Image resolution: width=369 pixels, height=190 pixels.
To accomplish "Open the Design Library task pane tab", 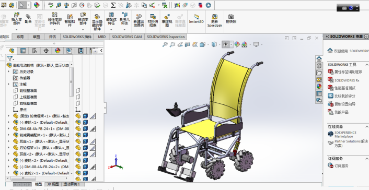I will coord(319,66).
